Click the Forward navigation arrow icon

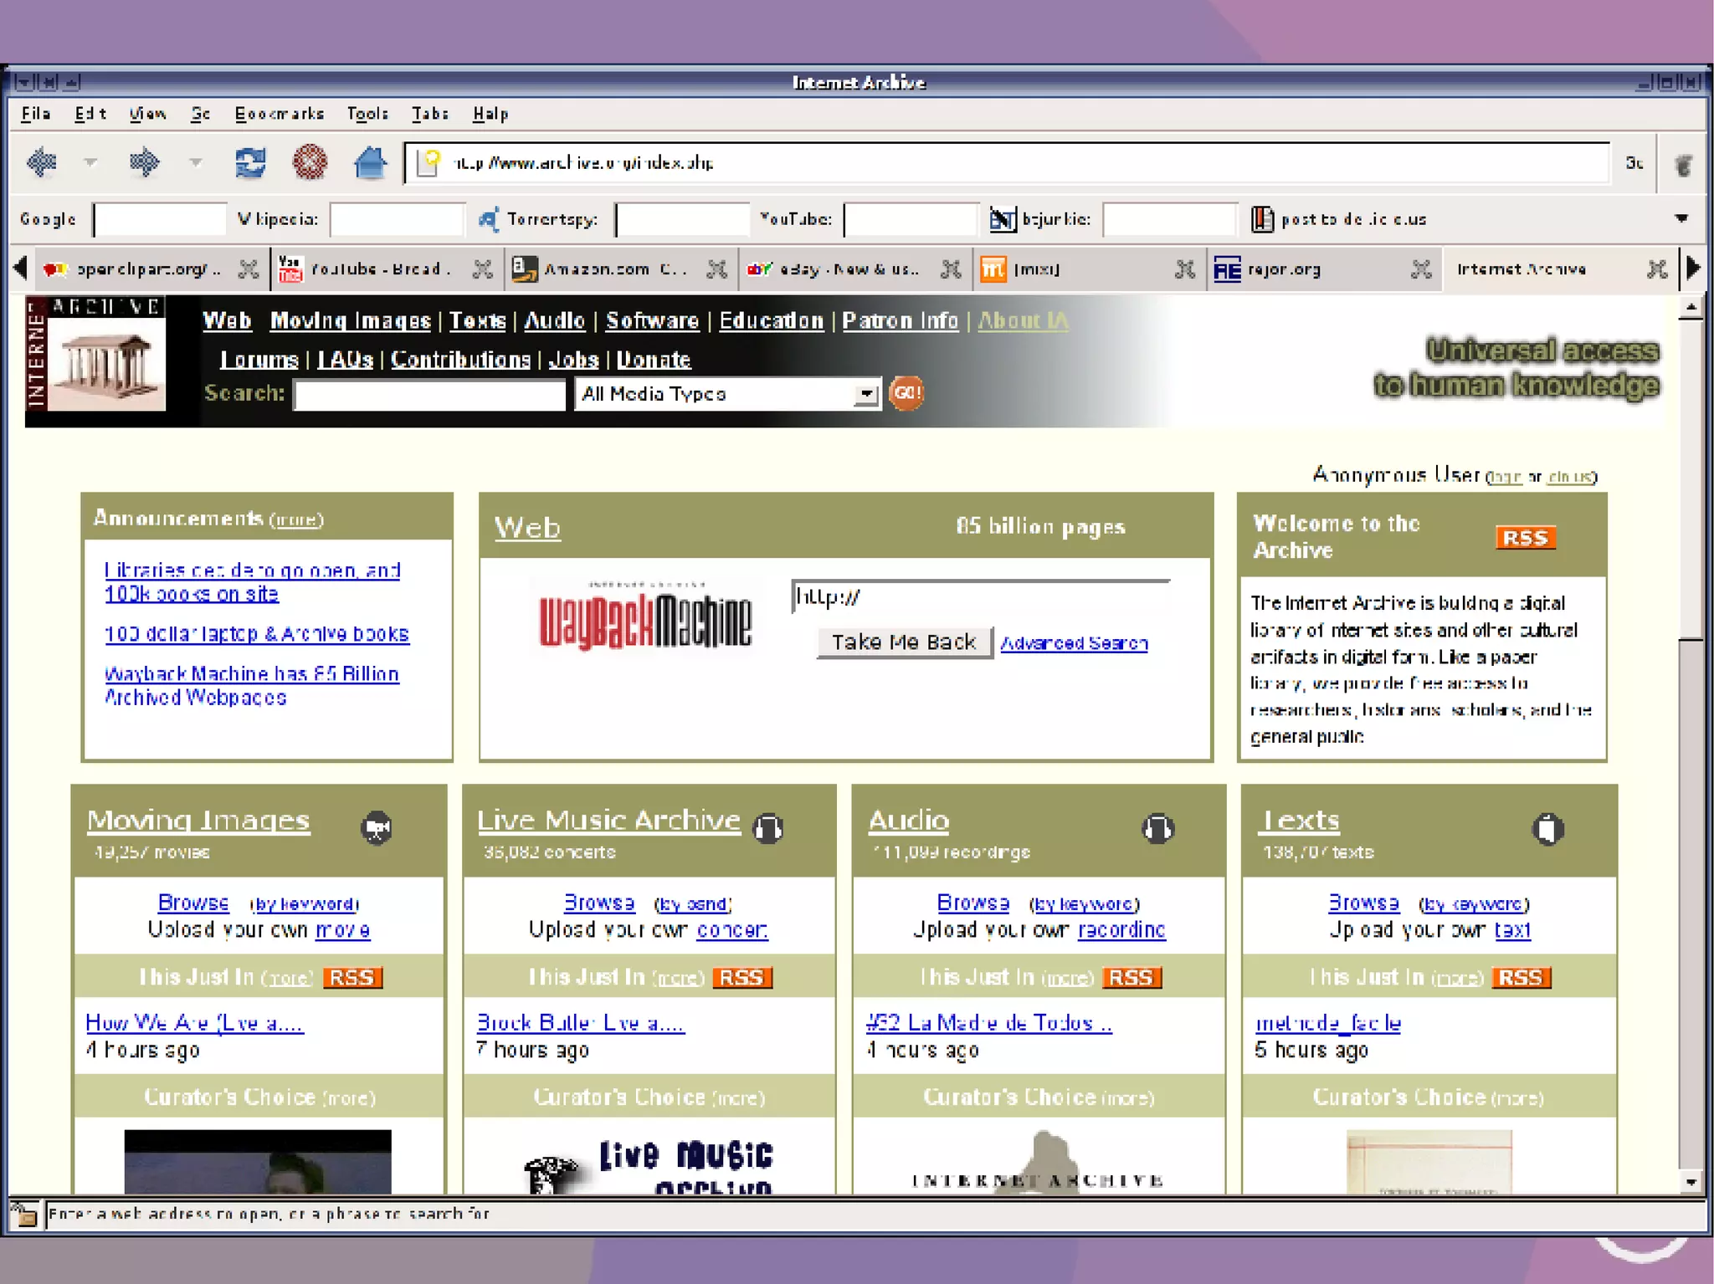tap(144, 161)
